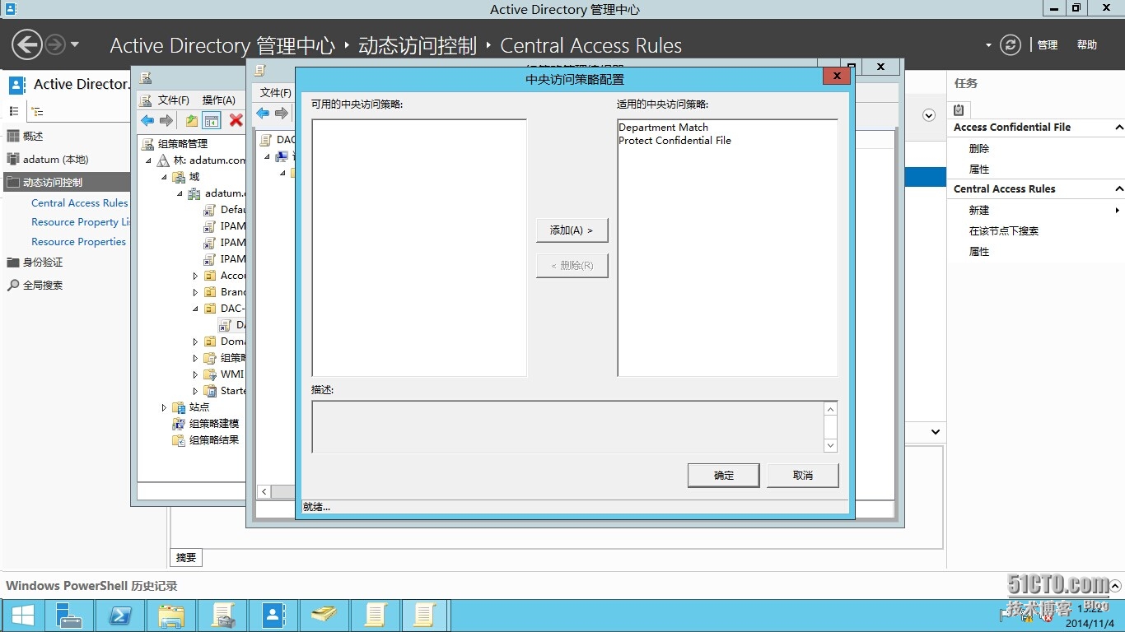Open the 帮助 menu
Image resolution: width=1125 pixels, height=632 pixels.
tap(1087, 45)
